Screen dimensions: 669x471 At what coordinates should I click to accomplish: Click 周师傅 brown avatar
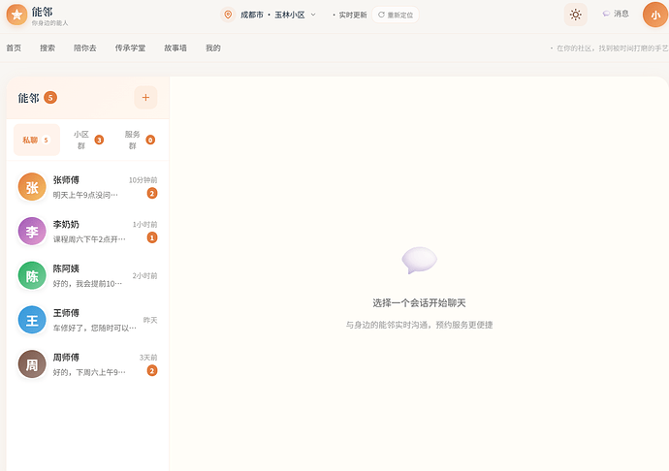point(32,364)
